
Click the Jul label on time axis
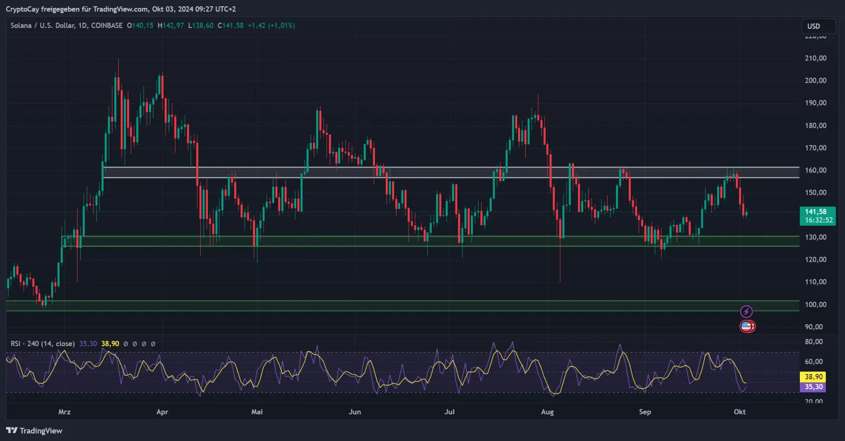pos(450,412)
